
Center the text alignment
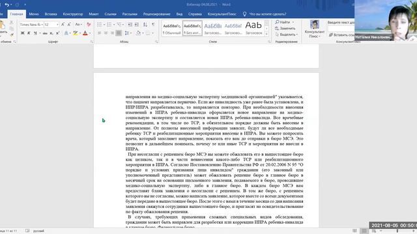pyautogui.click(x=106, y=33)
